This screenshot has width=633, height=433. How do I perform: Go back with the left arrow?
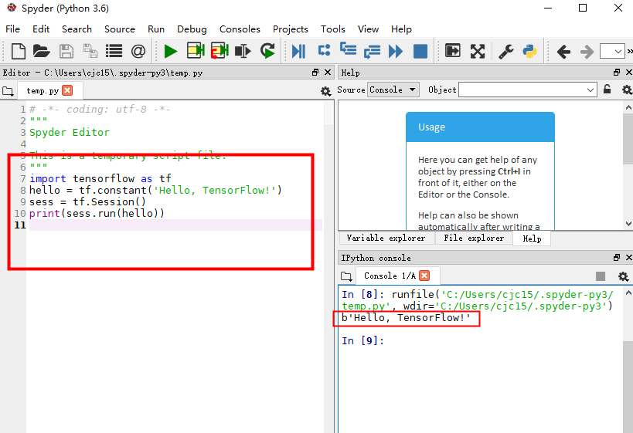[563, 52]
